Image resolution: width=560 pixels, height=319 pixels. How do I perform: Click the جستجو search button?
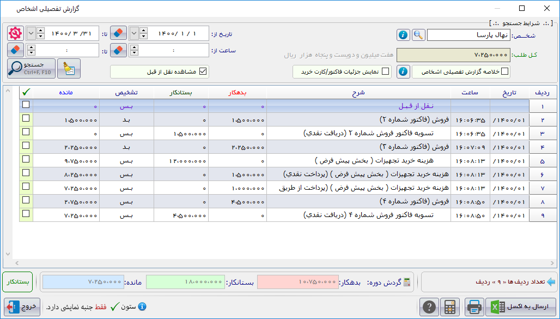tap(32, 68)
